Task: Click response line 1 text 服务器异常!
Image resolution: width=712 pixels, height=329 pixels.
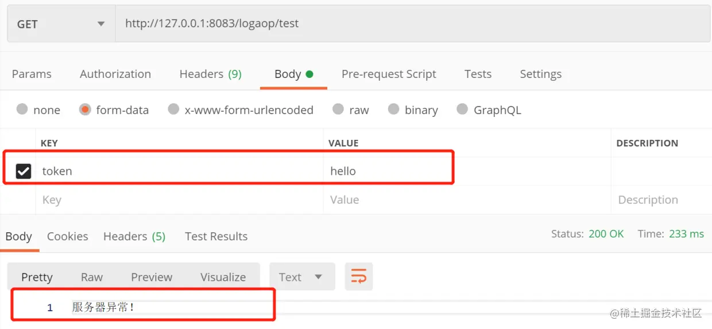Action: click(103, 307)
